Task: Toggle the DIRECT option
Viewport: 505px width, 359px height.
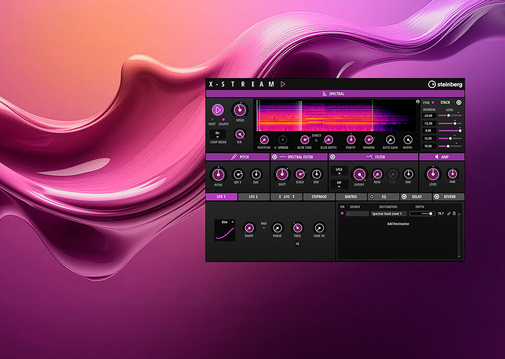Action: [316, 140]
